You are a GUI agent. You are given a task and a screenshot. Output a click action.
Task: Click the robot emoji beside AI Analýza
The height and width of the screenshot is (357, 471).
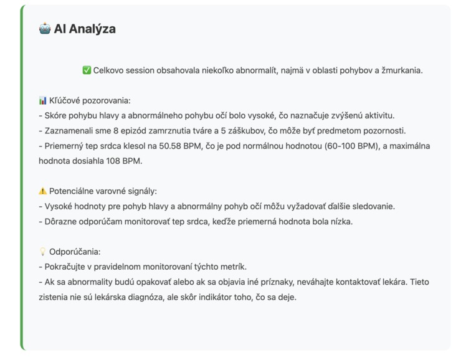(x=44, y=29)
